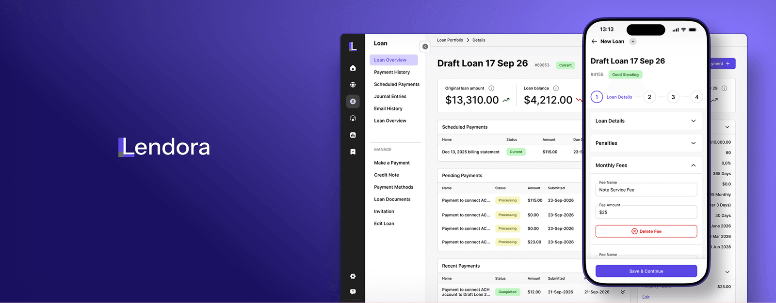Tap the phone's Wi-Fi status icon
The width and height of the screenshot is (776, 303).
(x=683, y=30)
